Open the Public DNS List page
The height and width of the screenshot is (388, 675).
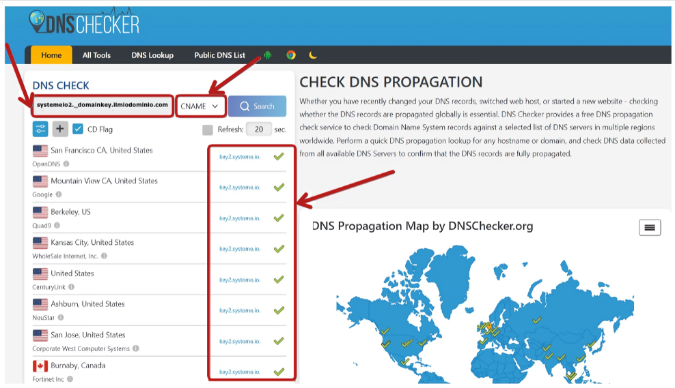click(219, 55)
